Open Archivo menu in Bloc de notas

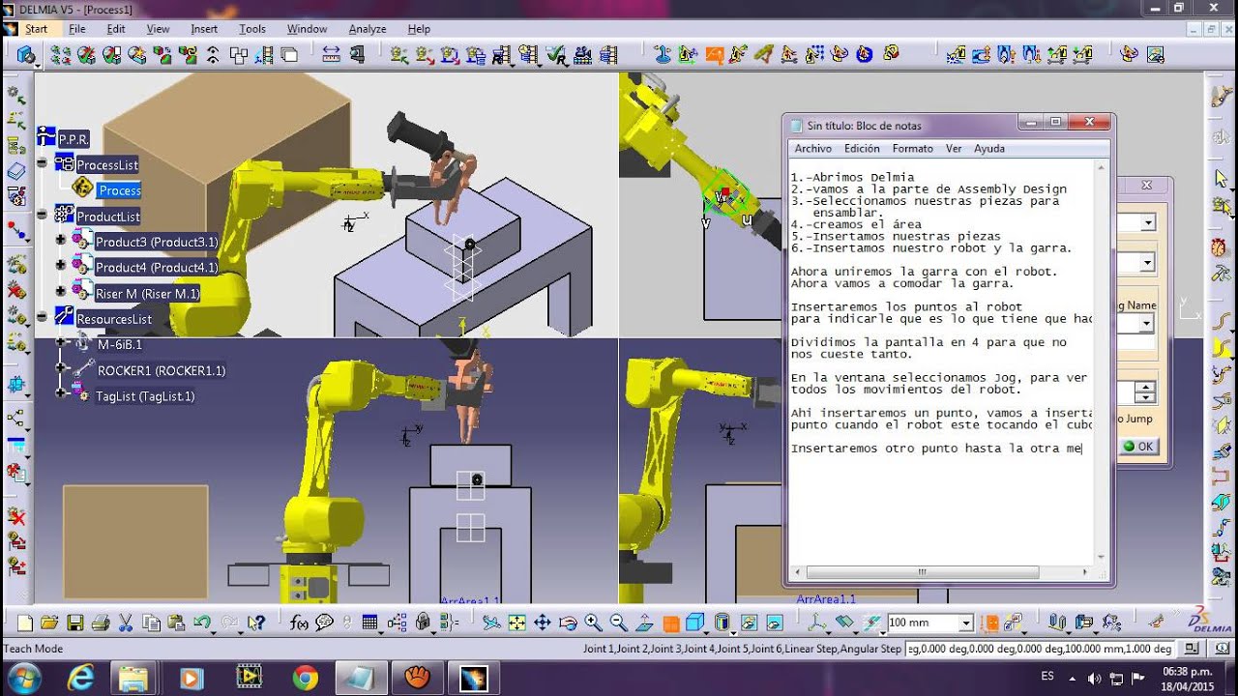pyautogui.click(x=813, y=148)
